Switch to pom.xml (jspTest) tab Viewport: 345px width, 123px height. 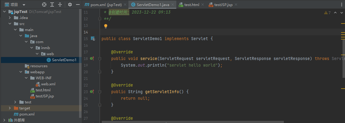104,5
